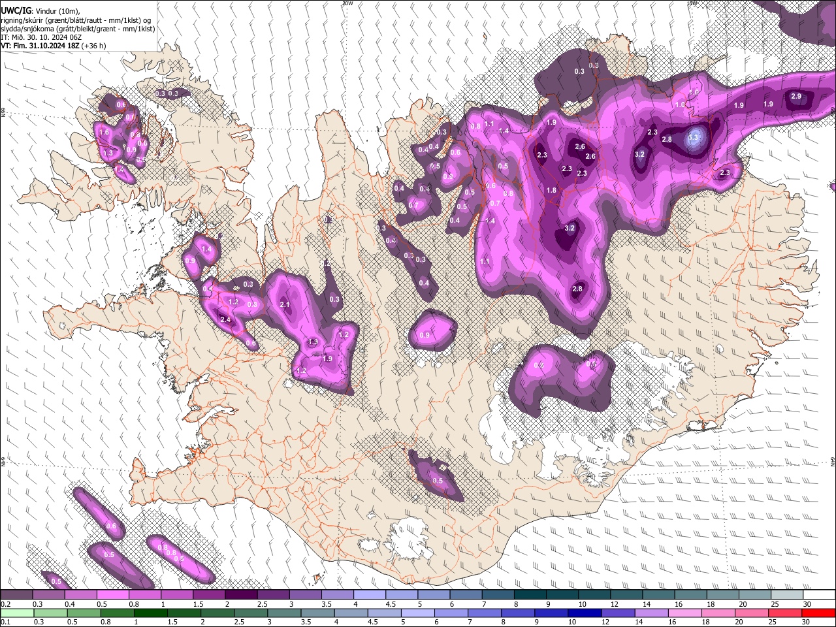Click the bright pink 0.5 swatch in purple scale
Image resolution: width=836 pixels, height=627 pixels.
click(112, 595)
